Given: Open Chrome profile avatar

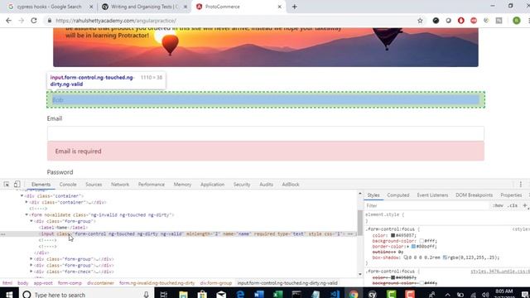Looking at the screenshot, I should 517,21.
